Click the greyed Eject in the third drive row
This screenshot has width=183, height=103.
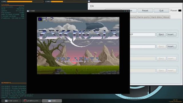161,58
